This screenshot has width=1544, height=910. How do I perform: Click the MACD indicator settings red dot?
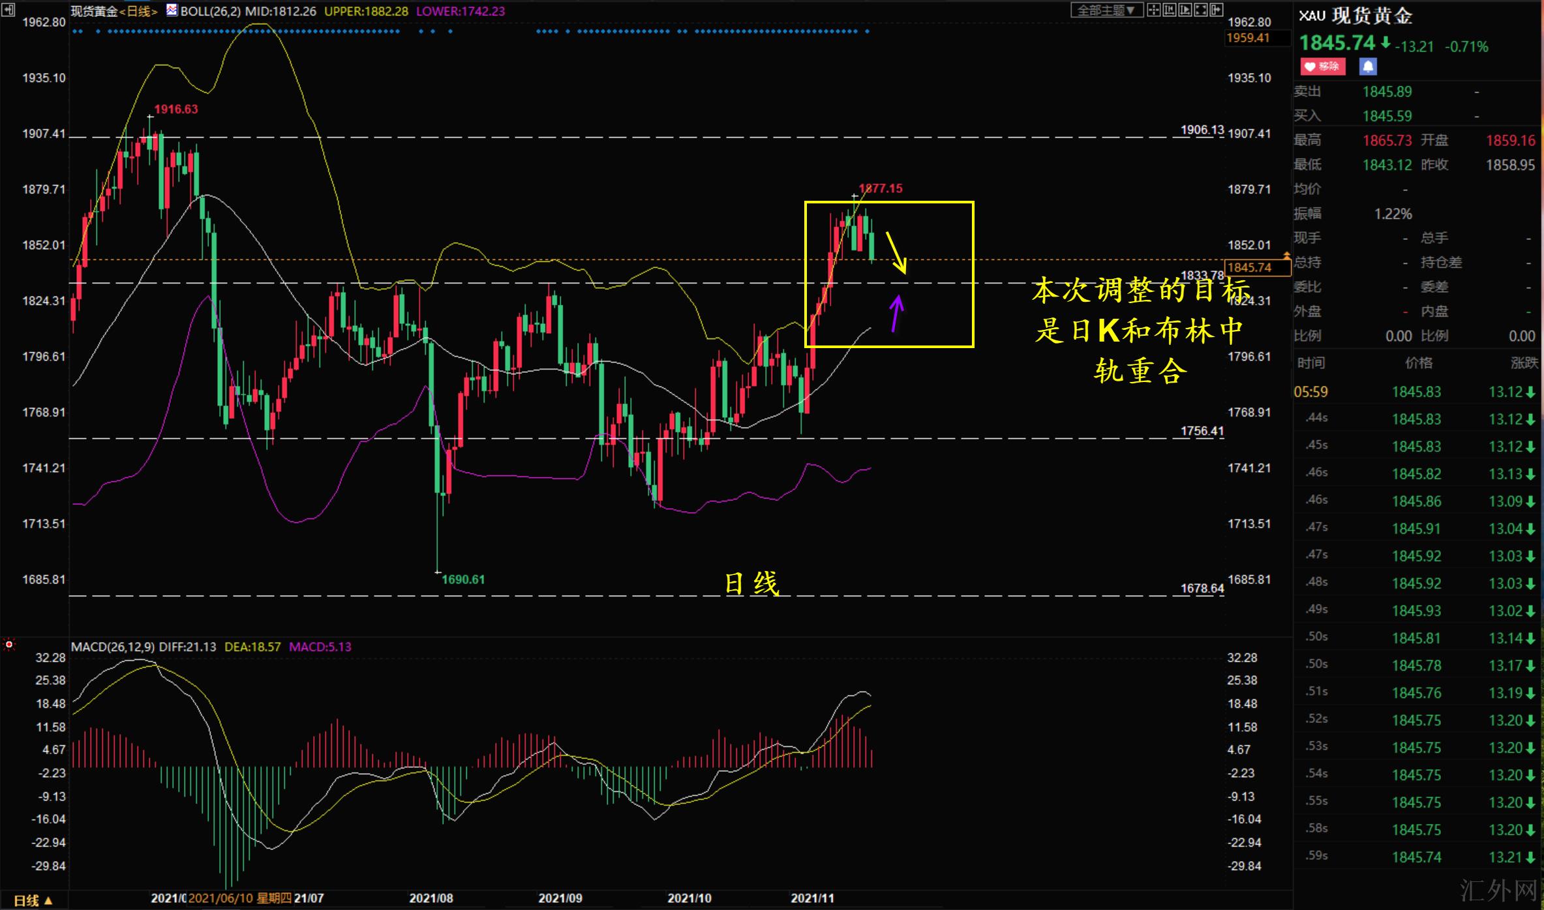(x=9, y=645)
